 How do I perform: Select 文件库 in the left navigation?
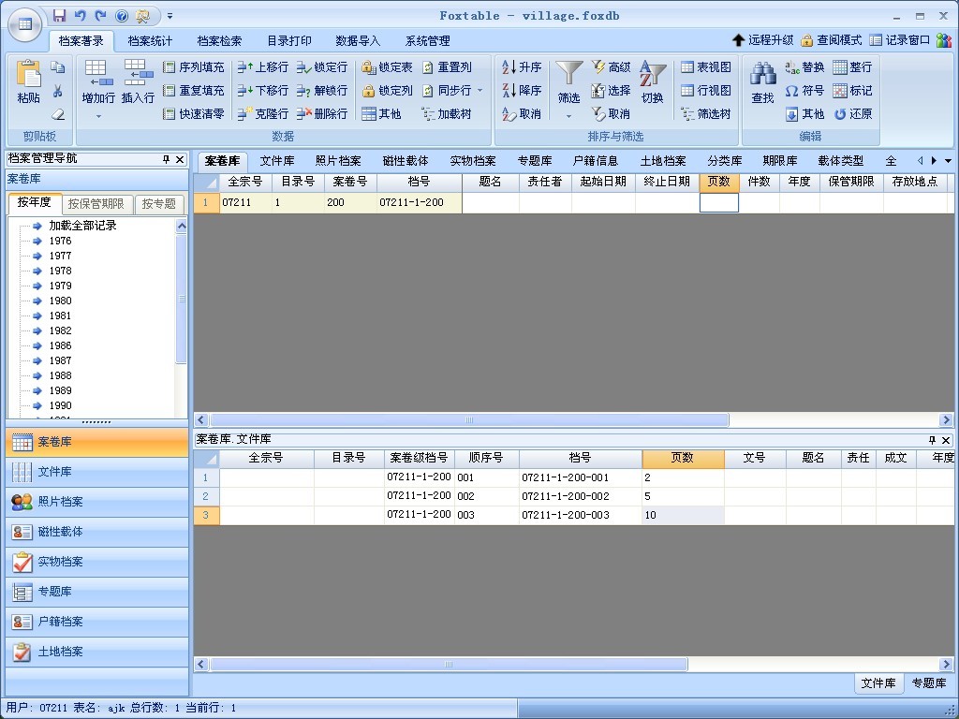click(96, 472)
